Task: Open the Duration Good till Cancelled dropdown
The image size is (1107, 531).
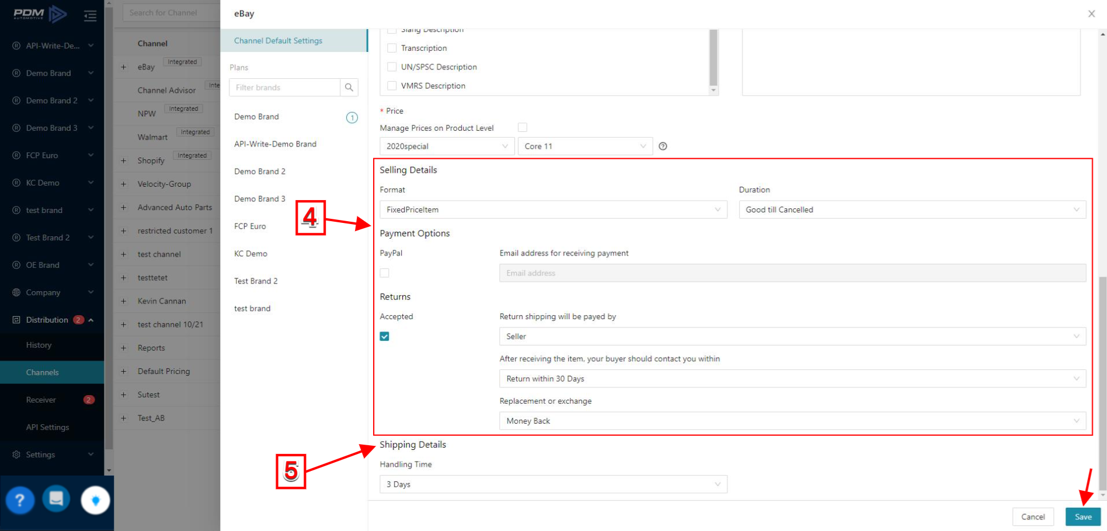Action: click(x=913, y=209)
